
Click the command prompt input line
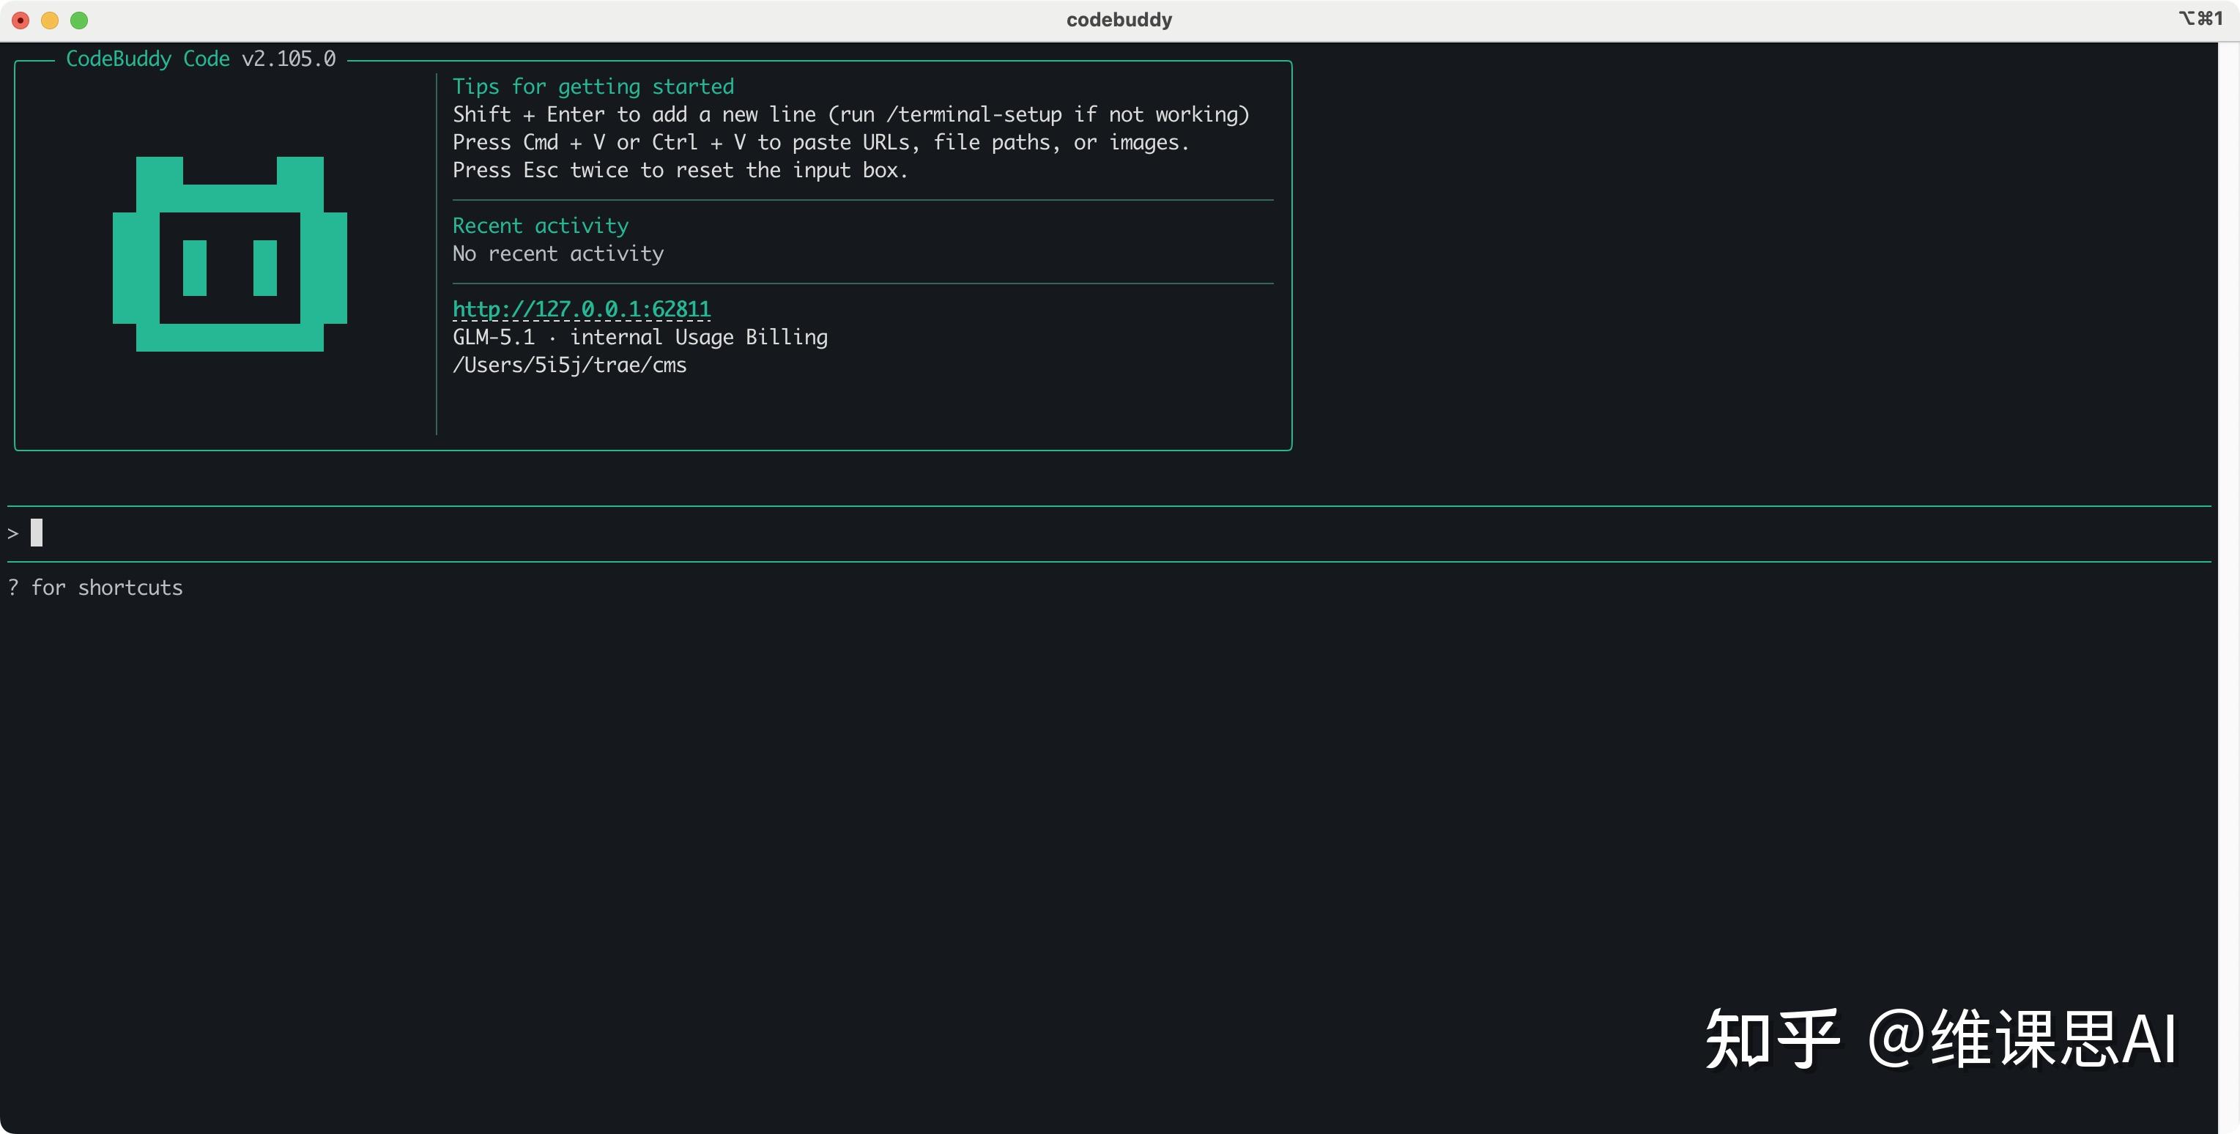[1109, 533]
